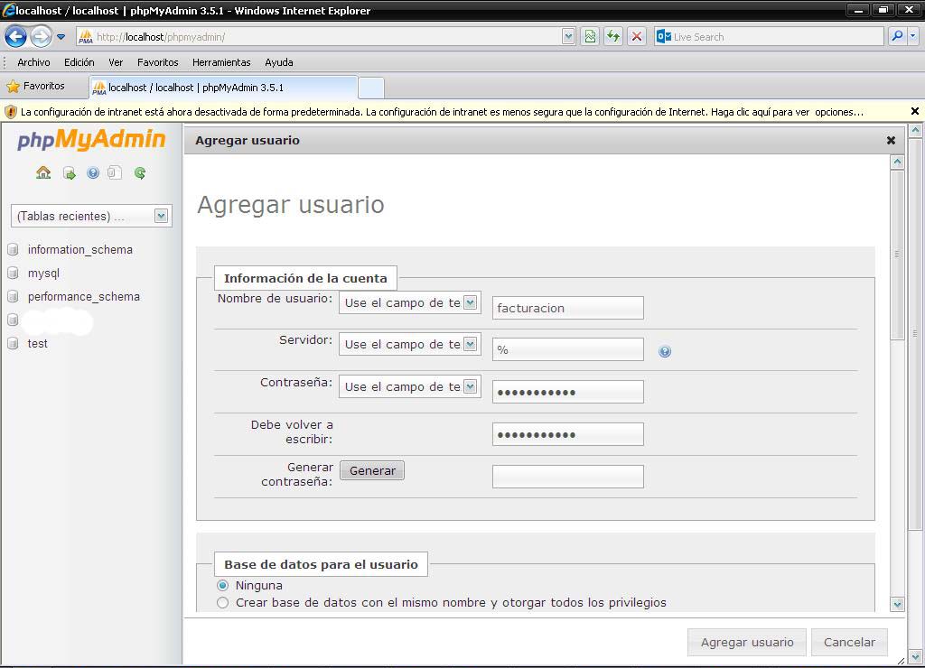The image size is (925, 668).
Task: Select the localhost phpMyAdmin 3.5.1 tab
Action: pos(224,88)
